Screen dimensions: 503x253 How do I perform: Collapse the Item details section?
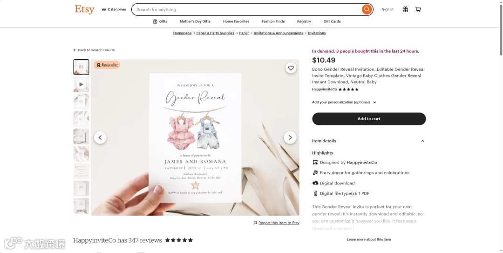(x=368, y=141)
